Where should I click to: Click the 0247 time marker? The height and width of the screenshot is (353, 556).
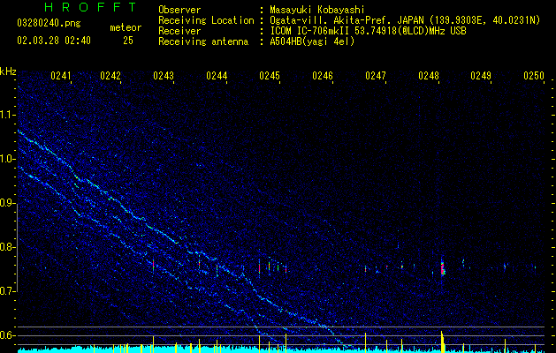[x=376, y=76]
